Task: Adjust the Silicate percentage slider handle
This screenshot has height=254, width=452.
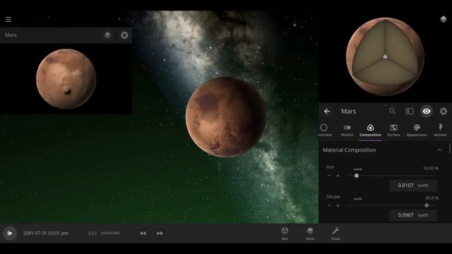Action: (x=427, y=205)
